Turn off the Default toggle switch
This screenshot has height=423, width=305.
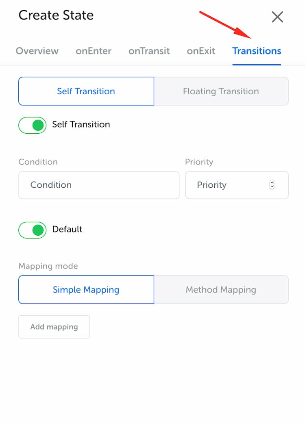click(x=33, y=230)
